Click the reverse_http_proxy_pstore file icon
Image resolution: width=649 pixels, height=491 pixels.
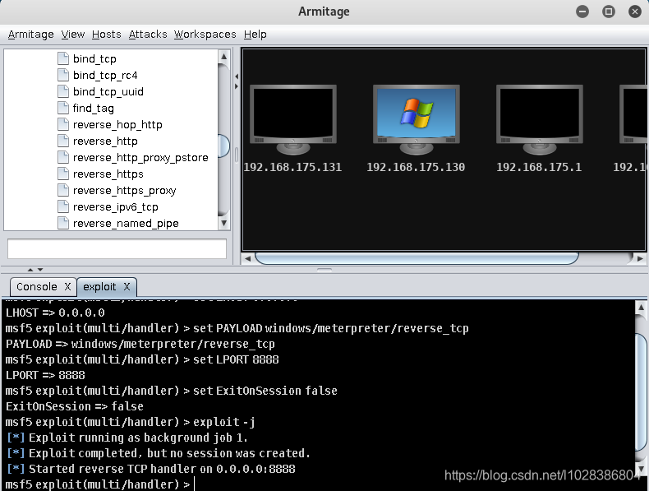click(x=63, y=157)
